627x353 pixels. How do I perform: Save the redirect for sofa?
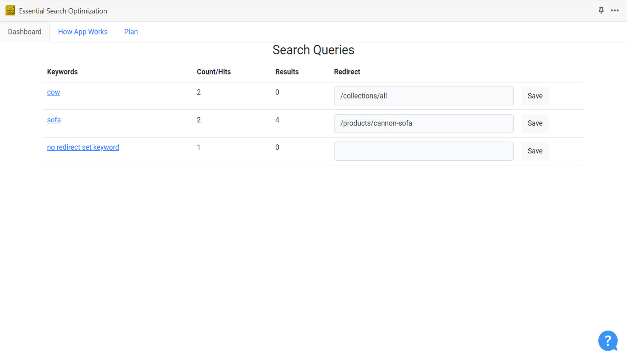pyautogui.click(x=535, y=123)
